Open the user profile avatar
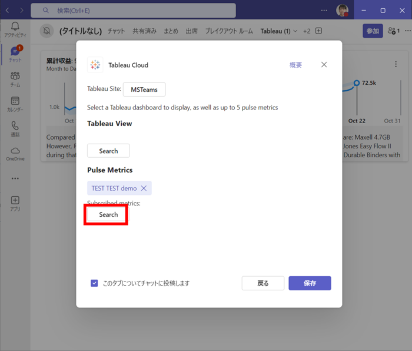The height and width of the screenshot is (351, 412). click(x=342, y=11)
